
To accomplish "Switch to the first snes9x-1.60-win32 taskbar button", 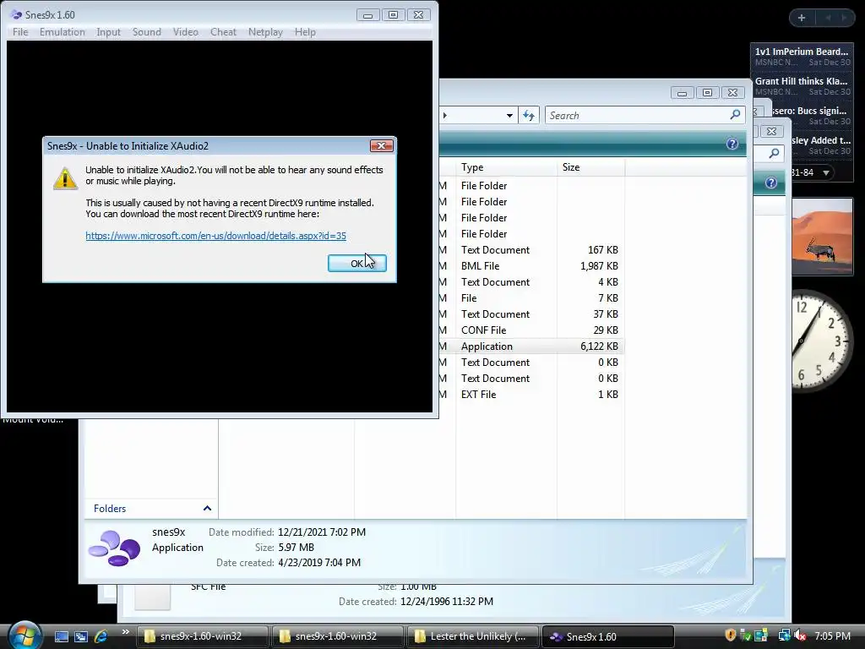I will pos(202,636).
